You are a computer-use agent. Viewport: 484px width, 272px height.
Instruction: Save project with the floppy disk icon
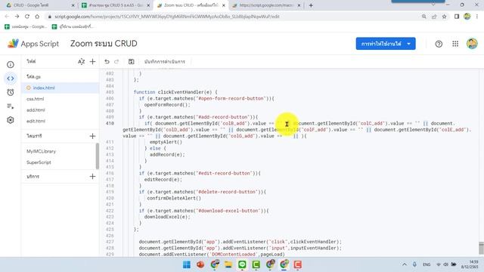tap(131, 62)
